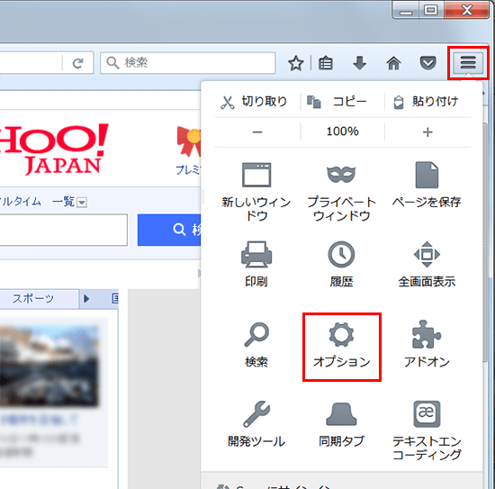Click the Yahoo search text box
The height and width of the screenshot is (489, 495).
tap(63, 230)
